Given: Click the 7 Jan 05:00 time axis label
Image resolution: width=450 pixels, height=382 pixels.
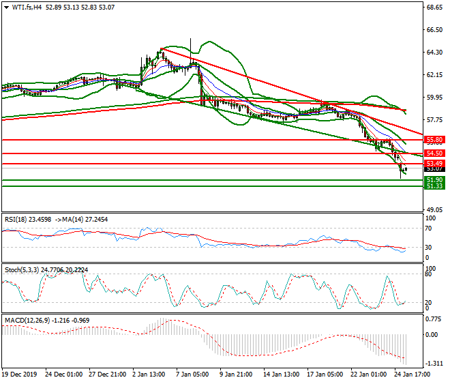Looking at the screenshot, I should coord(192,374).
